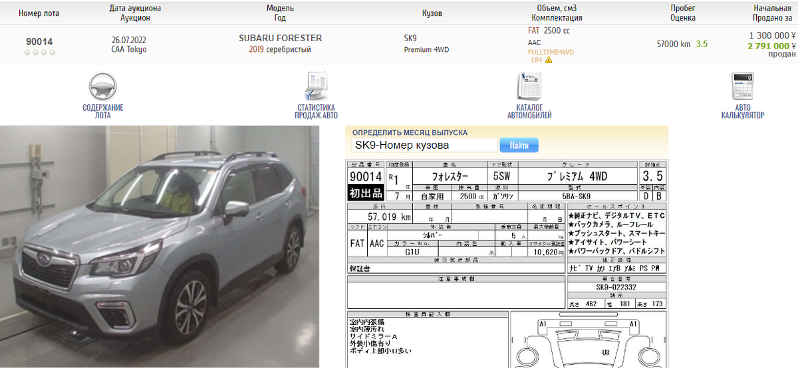
Task: Open the Каталог автомобилей link text
Action: click(x=529, y=111)
